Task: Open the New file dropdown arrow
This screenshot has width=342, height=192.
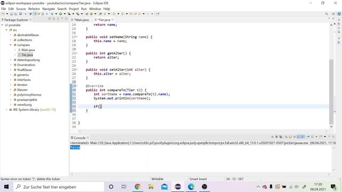Action: (x=7, y=14)
